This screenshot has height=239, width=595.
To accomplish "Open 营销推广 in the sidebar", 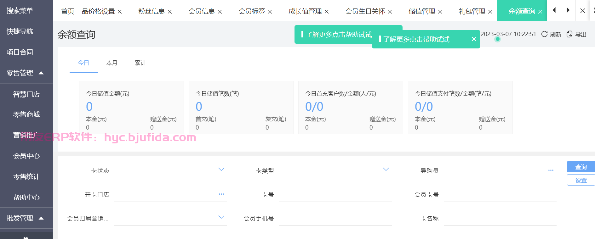I will (26, 135).
